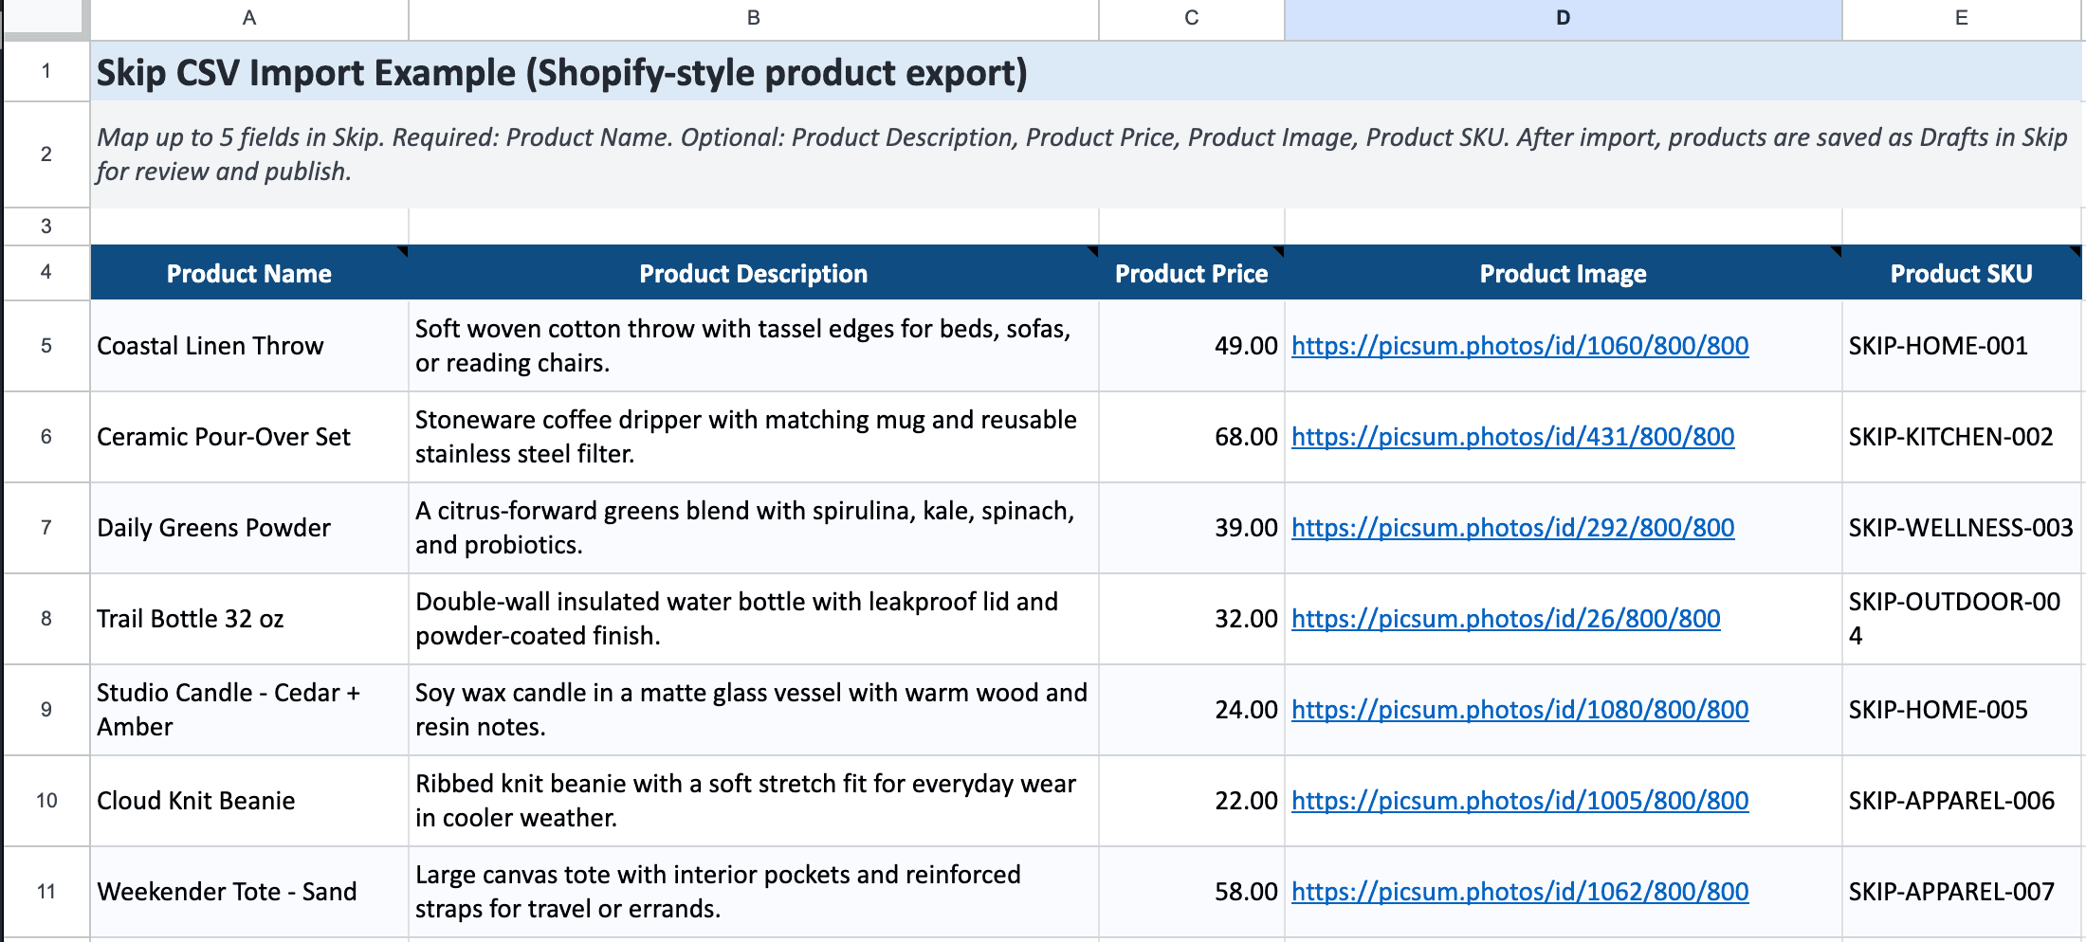Open the Trail Bottle 32 oz image link

tap(1504, 618)
